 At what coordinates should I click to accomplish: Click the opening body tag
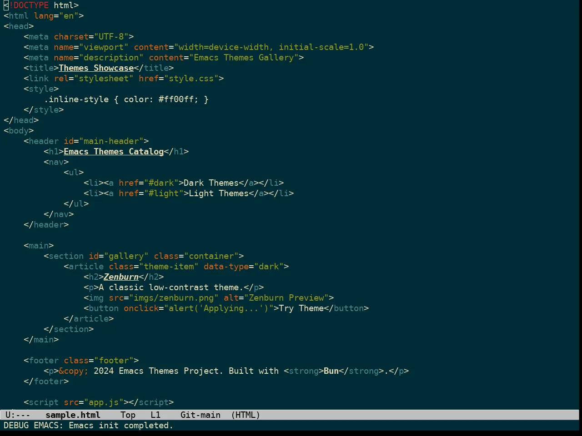pyautogui.click(x=19, y=130)
